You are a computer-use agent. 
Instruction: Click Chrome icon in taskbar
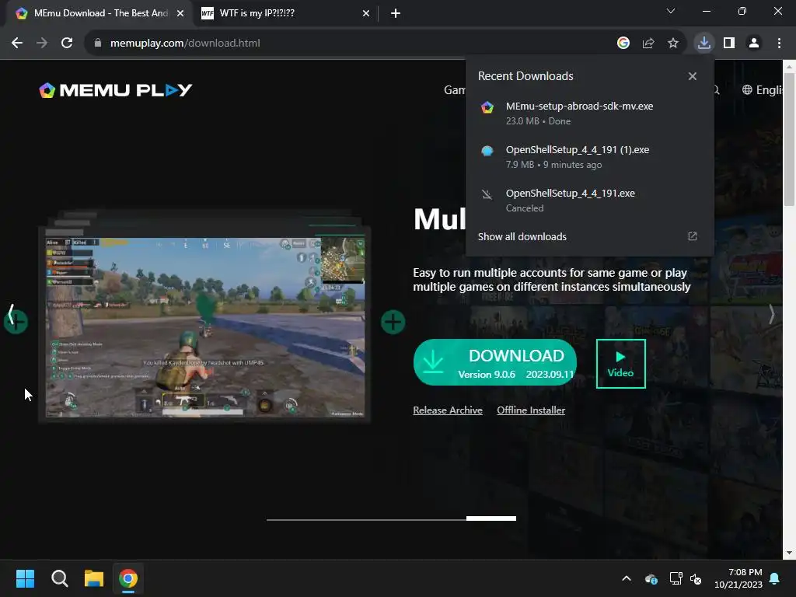pyautogui.click(x=128, y=578)
